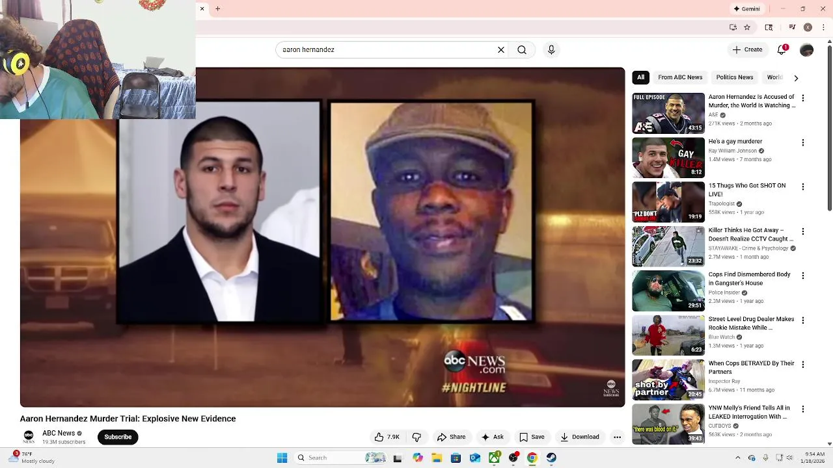The height and width of the screenshot is (468, 833).
Task: Open the YouTube account avatar menu
Action: coord(806,49)
